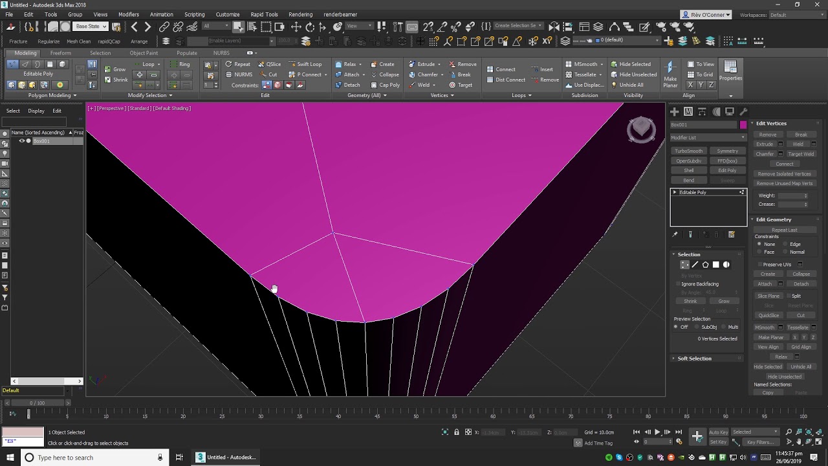Viewport: 828px width, 466px height.
Task: Select the Select and Move tool
Action: click(296, 27)
